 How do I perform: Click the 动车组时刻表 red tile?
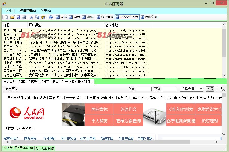(x=181, y=109)
